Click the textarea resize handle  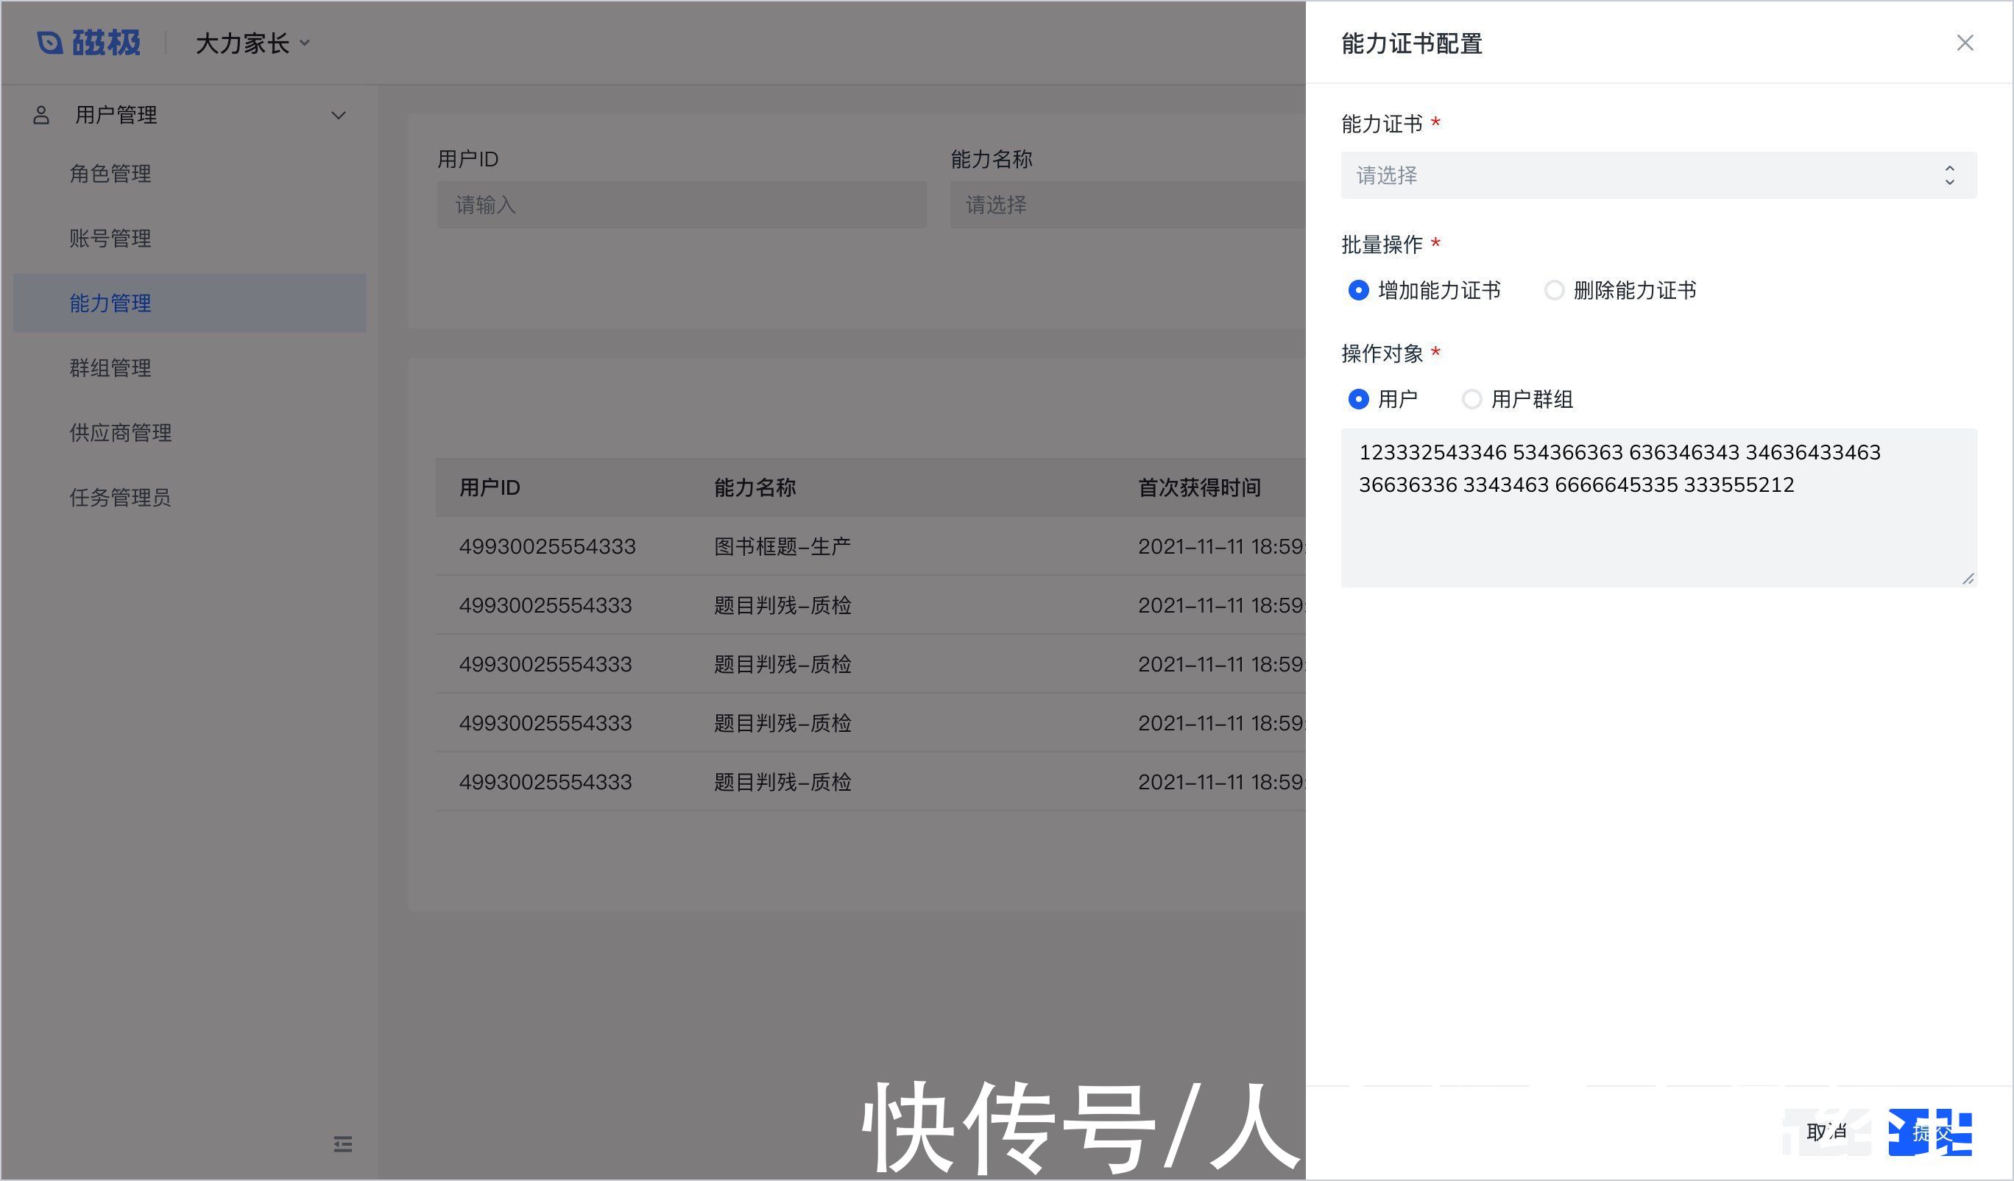click(1968, 578)
